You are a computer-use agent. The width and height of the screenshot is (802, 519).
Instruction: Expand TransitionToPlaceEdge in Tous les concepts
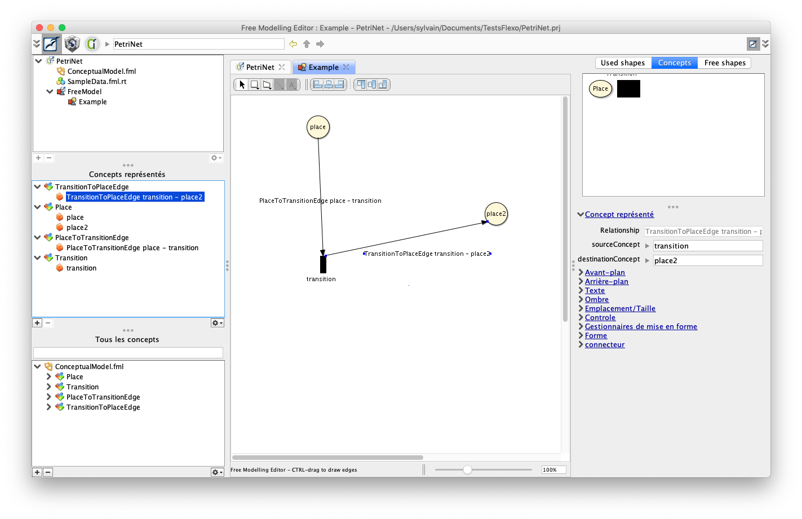48,407
